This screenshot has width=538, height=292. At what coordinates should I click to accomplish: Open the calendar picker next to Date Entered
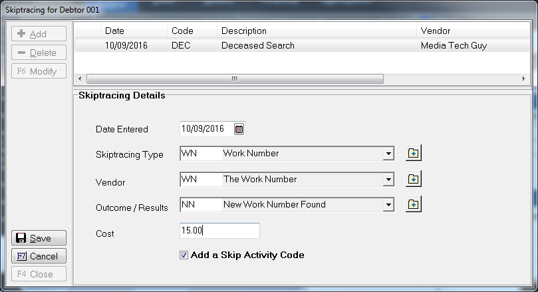click(239, 129)
